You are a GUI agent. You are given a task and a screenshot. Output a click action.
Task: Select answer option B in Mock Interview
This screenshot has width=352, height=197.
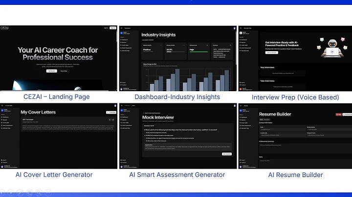(x=159, y=136)
